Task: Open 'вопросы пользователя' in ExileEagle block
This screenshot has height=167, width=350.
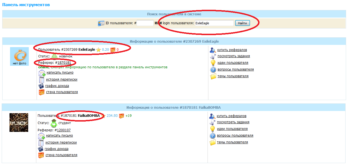Action: pyautogui.click(x=236, y=69)
